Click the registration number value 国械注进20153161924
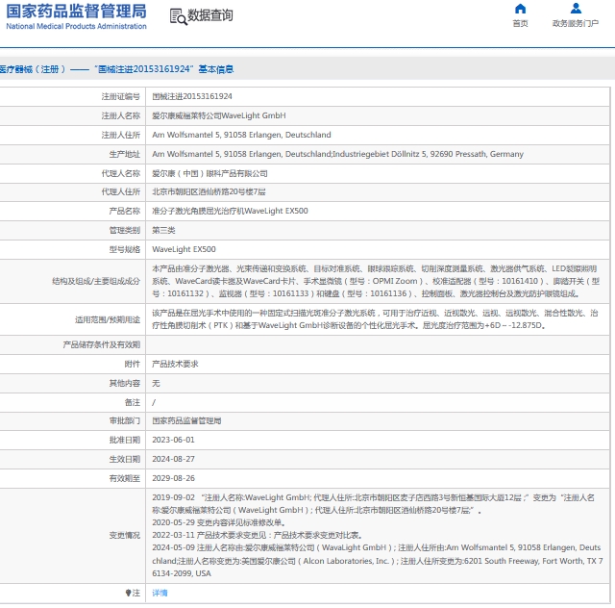 [x=192, y=96]
